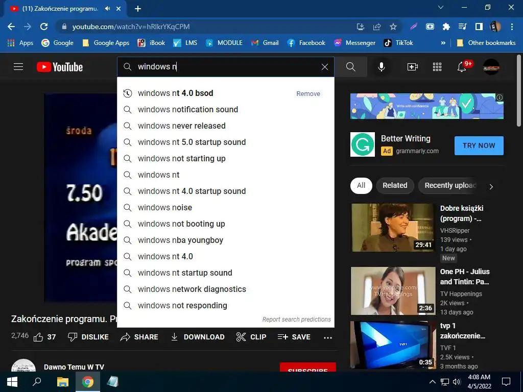
Task: Open Chrome's three-dot menu
Action: coord(512,27)
